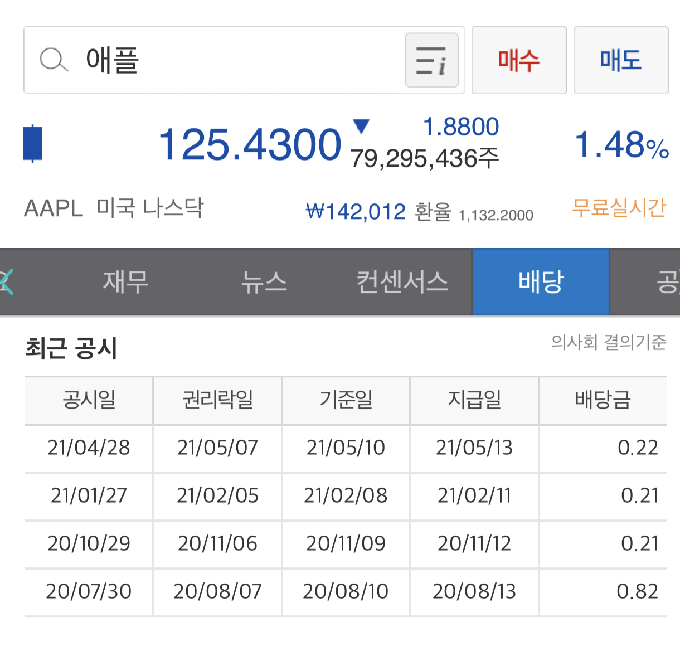
Task: Select ex-rights date 21/02/05
Action: [x=217, y=495]
